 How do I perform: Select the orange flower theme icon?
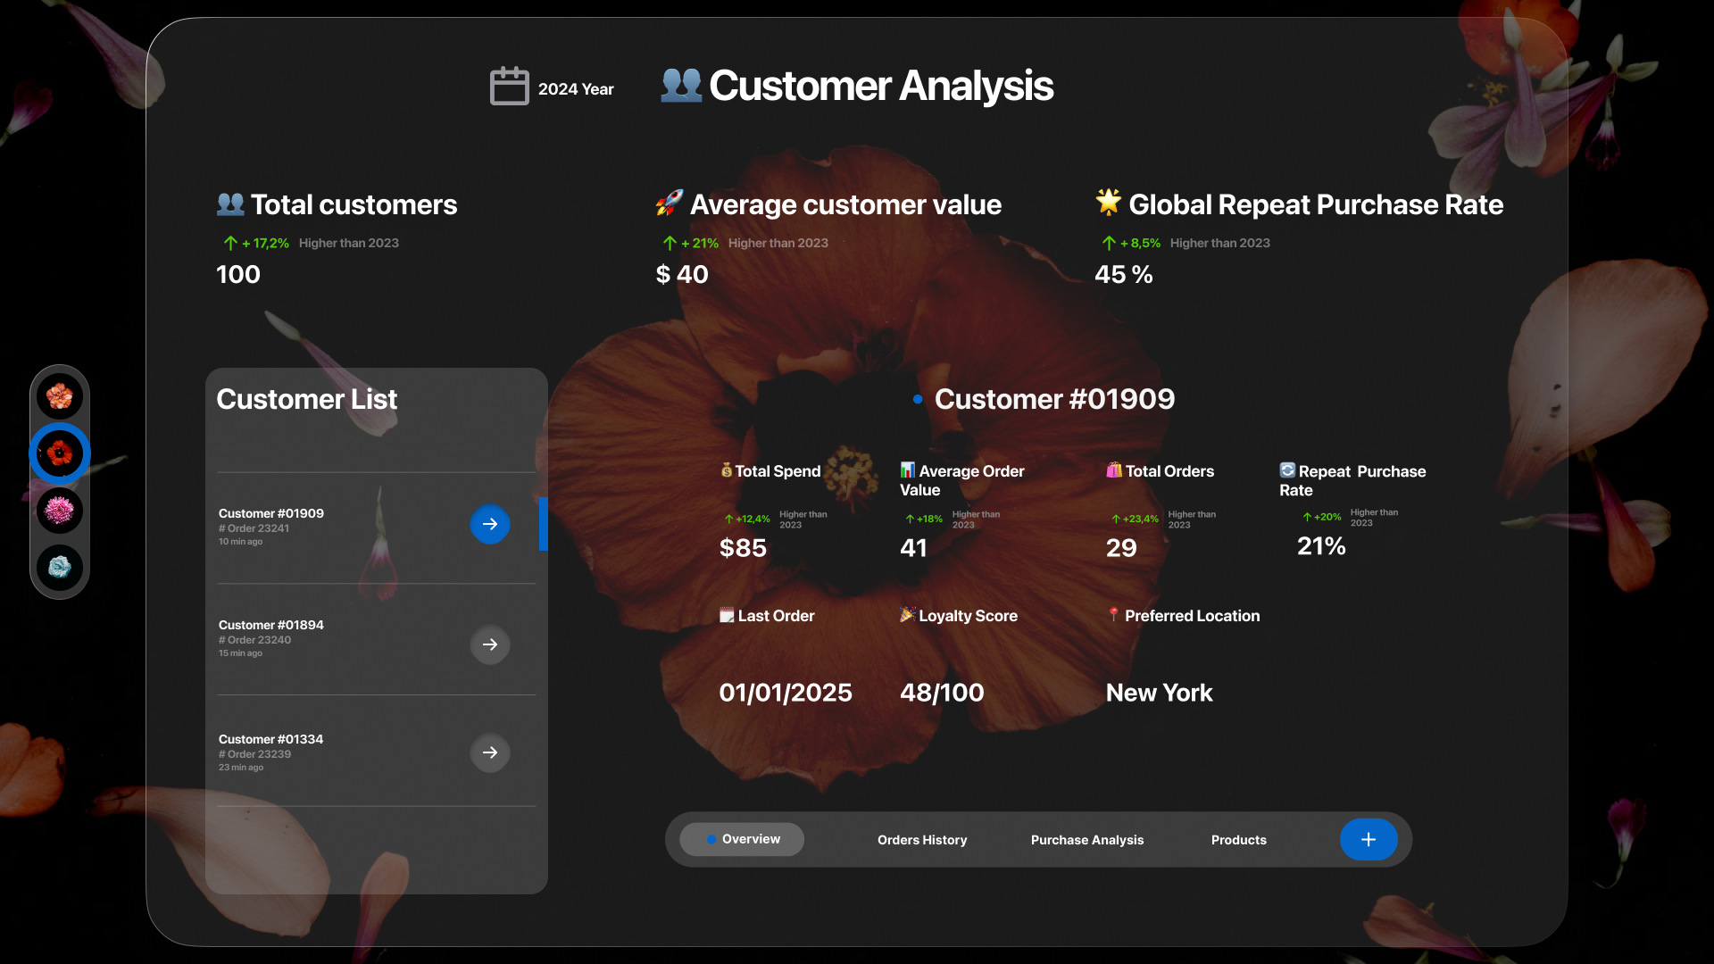(x=60, y=396)
